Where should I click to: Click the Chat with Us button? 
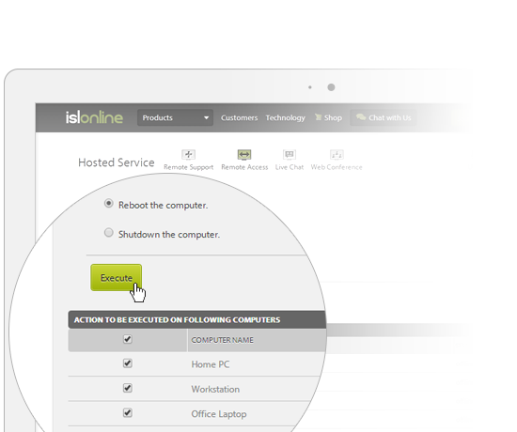click(384, 117)
